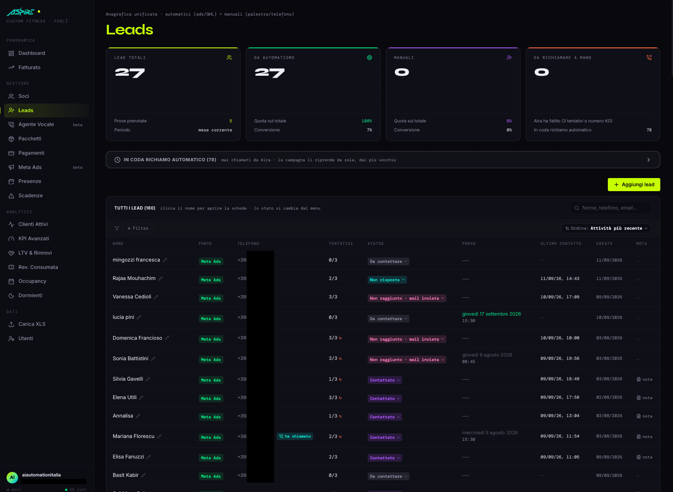Edit Rajaa Mouhachim via pencil icon
673x492 pixels.
pyautogui.click(x=161, y=278)
